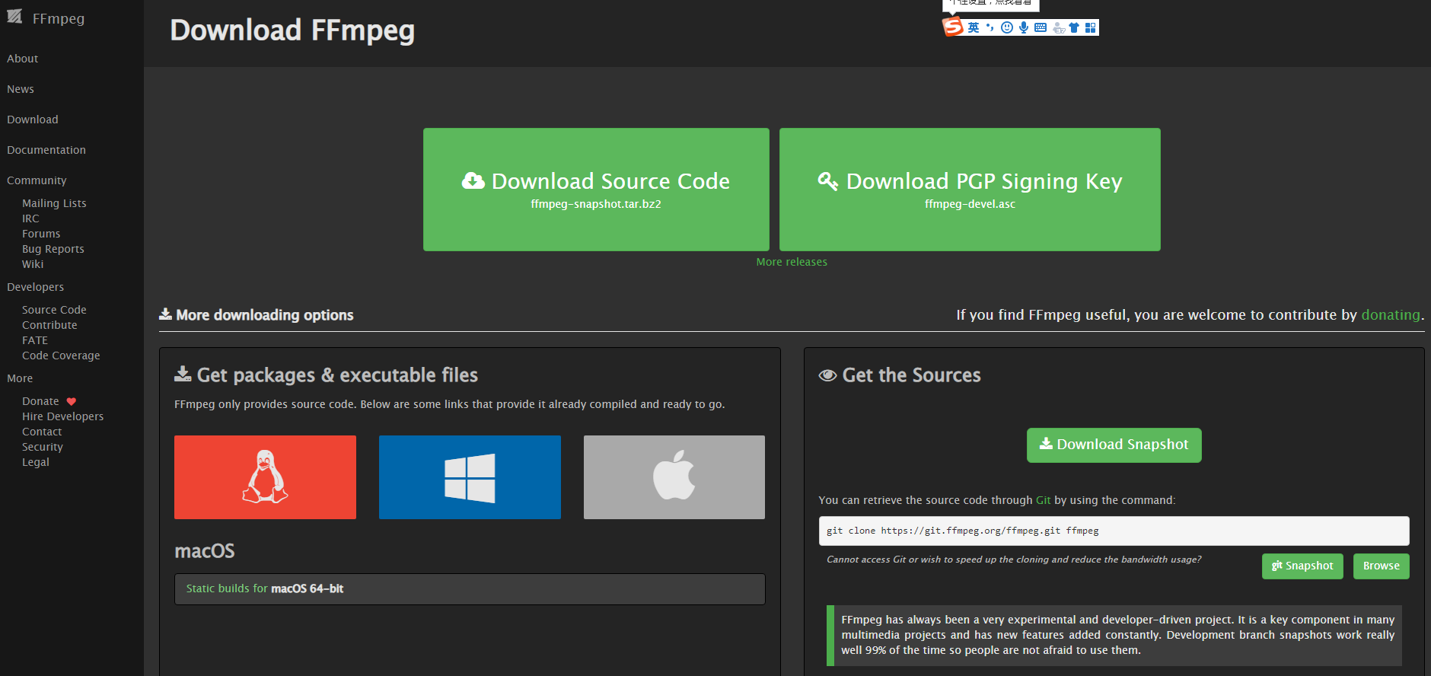
Task: Go to Mailing Lists
Action: tap(54, 203)
